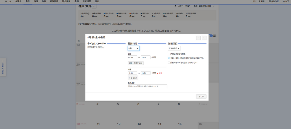Open 勤務・賃金設定 arrow link
Viewport: 291px width, 129px height.
point(213,6)
